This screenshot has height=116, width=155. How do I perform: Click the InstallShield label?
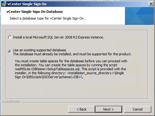pyautogui.click(x=11, y=102)
